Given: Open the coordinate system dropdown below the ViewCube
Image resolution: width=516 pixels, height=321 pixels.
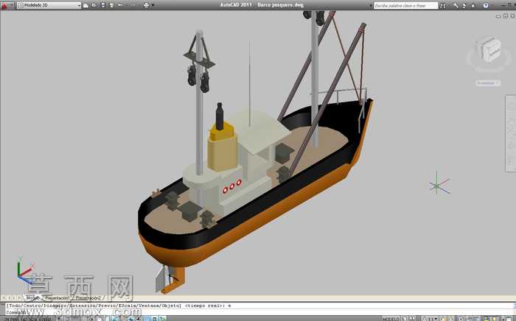Looking at the screenshot, I should coord(488,83).
